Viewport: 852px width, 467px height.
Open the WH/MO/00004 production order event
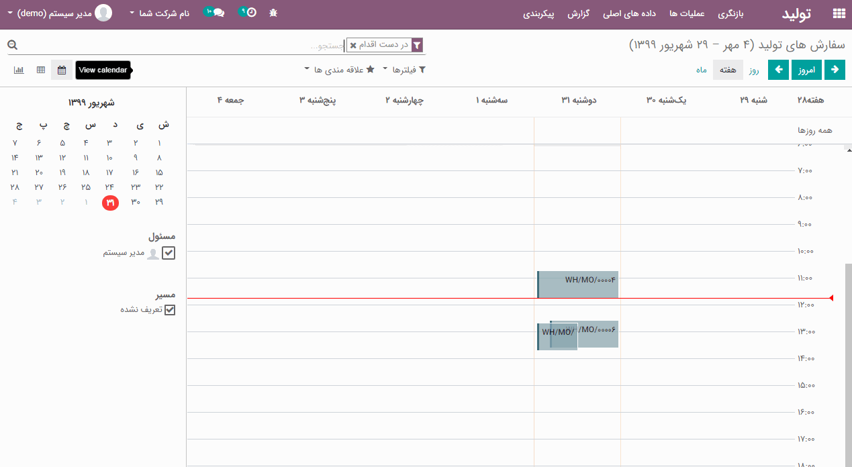pos(577,284)
